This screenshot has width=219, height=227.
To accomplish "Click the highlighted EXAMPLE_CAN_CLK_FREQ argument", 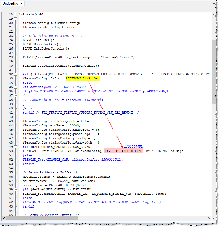I will [123, 151].
